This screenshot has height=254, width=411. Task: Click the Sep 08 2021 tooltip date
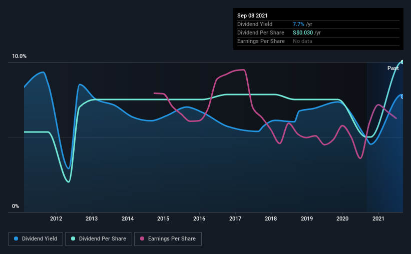click(252, 15)
